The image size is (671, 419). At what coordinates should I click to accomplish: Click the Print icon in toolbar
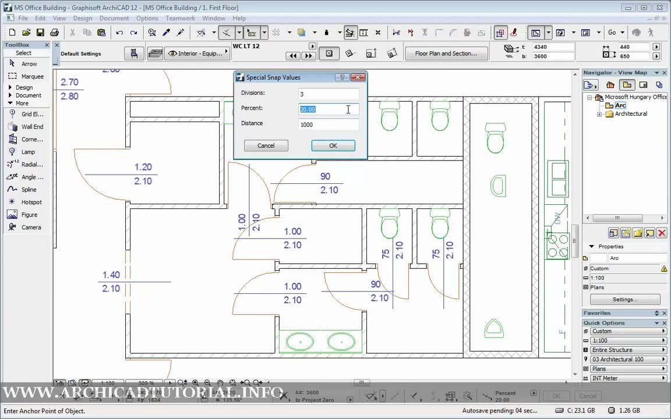(x=54, y=33)
